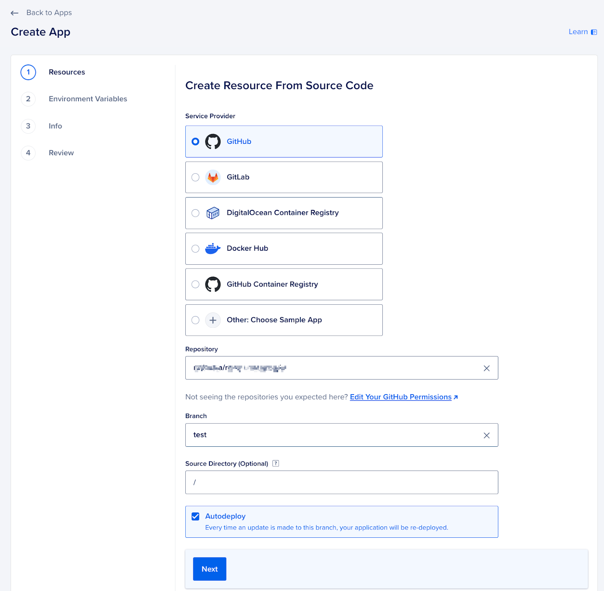
Task: Go to step 2 Environment Variables
Action: coord(88,99)
